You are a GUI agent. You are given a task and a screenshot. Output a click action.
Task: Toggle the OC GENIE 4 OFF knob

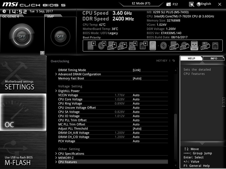(22, 36)
